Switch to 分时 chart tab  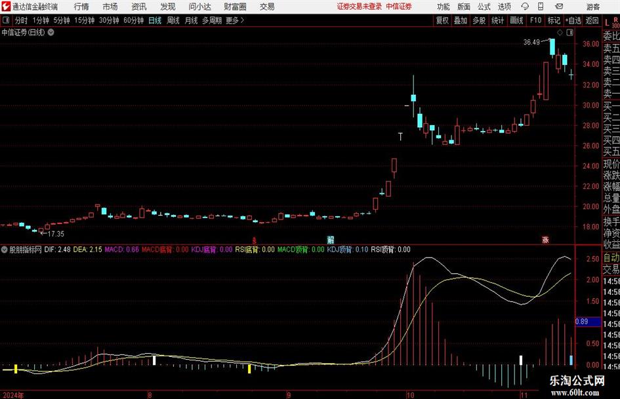[x=22, y=20]
